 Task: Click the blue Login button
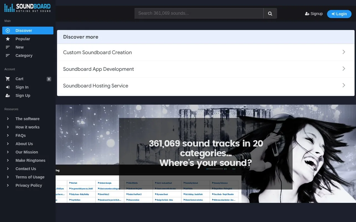(x=339, y=14)
